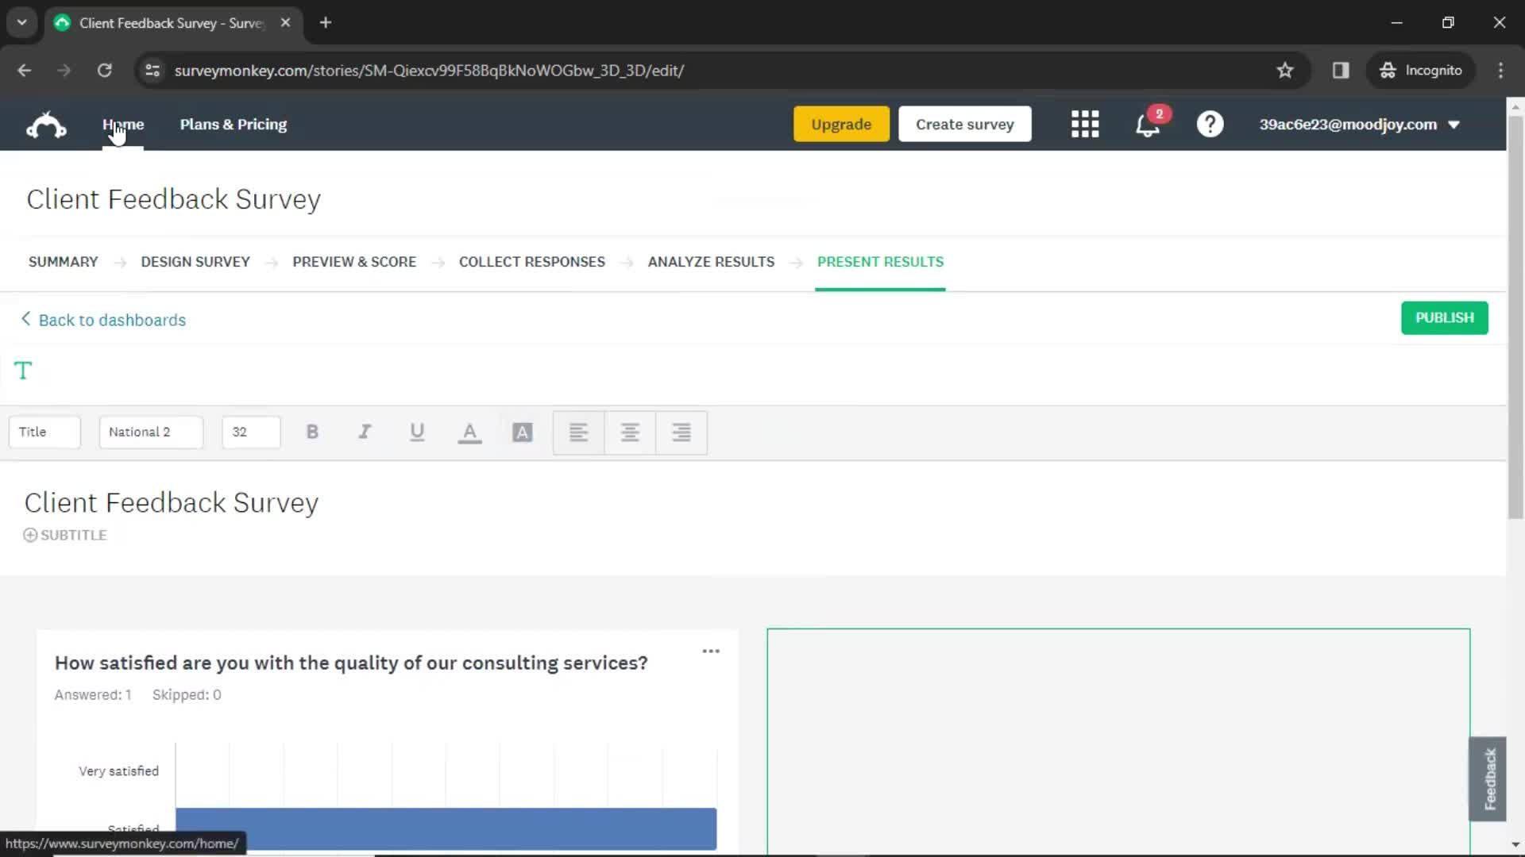The image size is (1525, 857).
Task: Select the PRESENT RESULTS tab
Action: click(881, 262)
